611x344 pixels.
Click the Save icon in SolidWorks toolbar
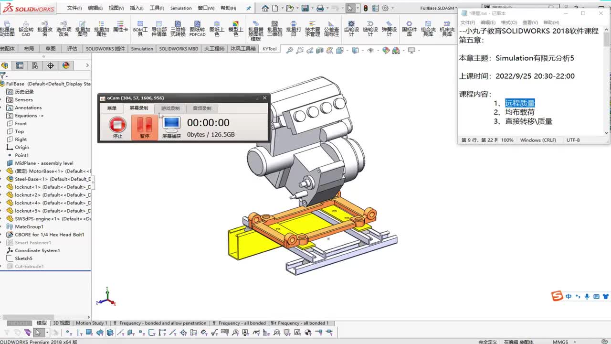[305, 8]
